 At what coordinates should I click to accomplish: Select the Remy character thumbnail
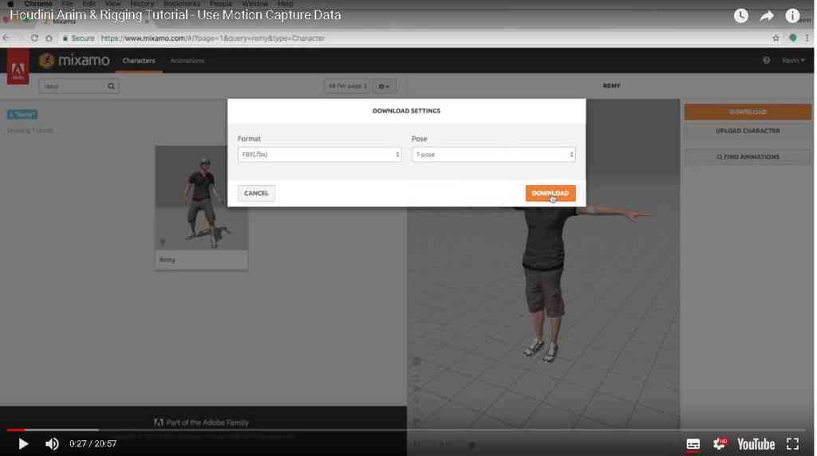click(201, 208)
